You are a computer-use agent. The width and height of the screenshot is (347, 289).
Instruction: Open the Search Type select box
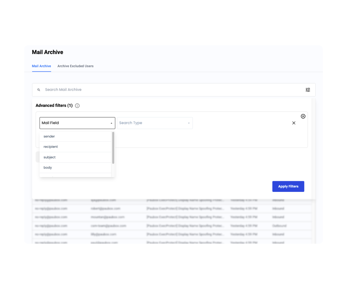click(x=153, y=123)
